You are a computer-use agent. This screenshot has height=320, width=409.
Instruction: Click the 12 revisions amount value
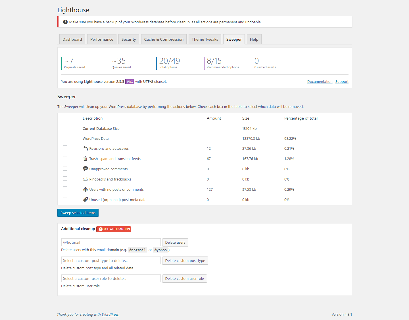209,149
